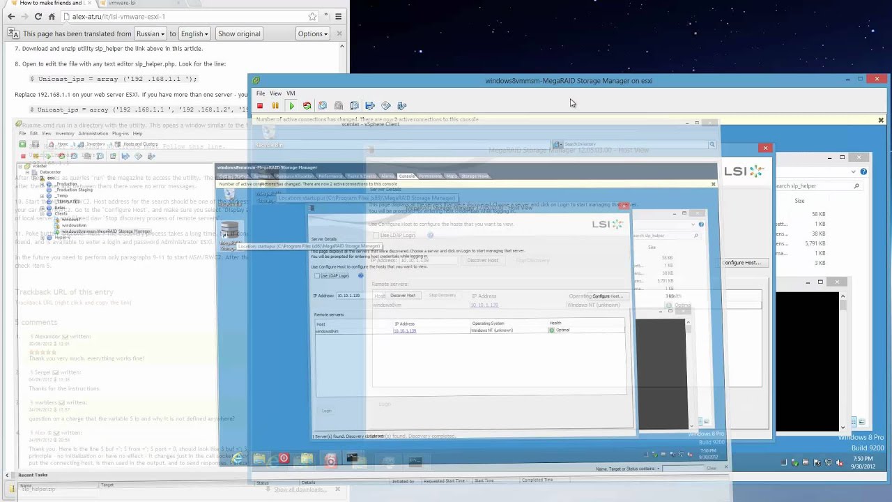The height and width of the screenshot is (502, 892).
Task: Click web page scroll up arrow
Action: (x=341, y=47)
